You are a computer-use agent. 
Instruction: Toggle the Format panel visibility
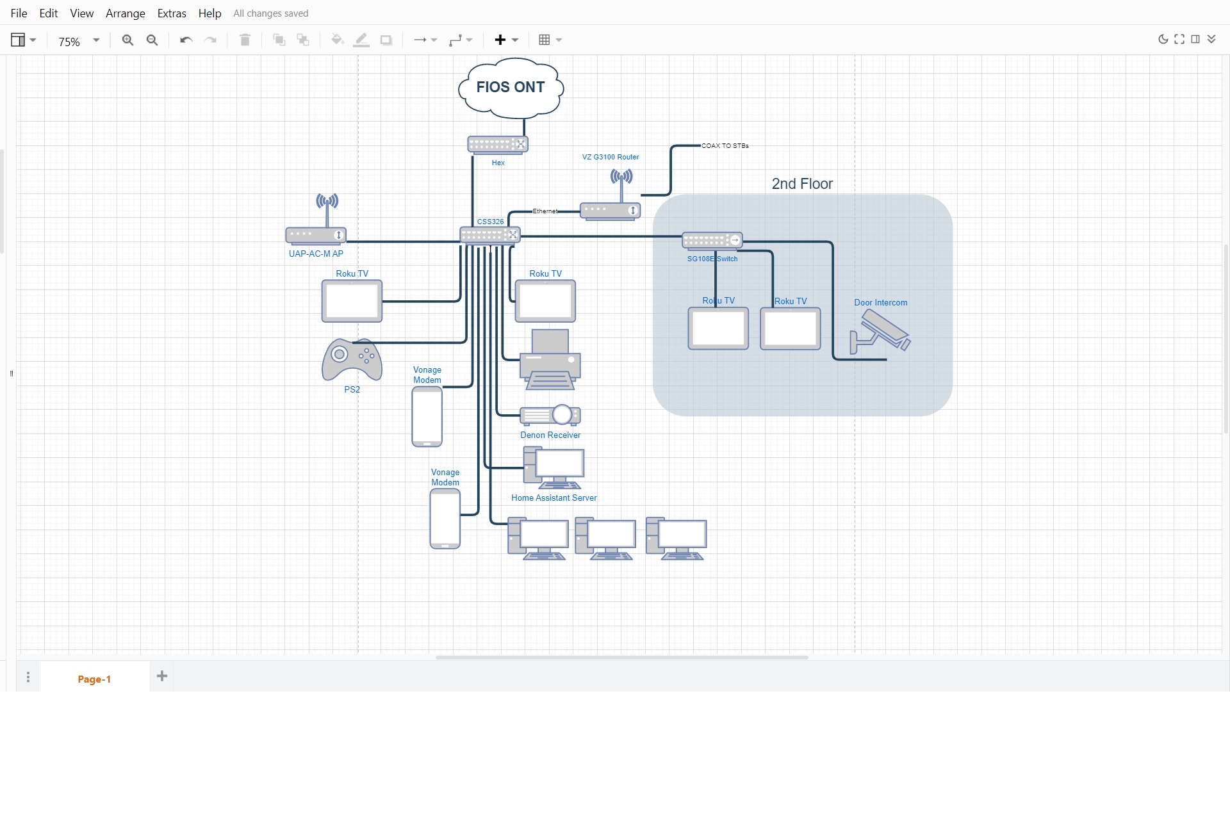click(x=1195, y=39)
